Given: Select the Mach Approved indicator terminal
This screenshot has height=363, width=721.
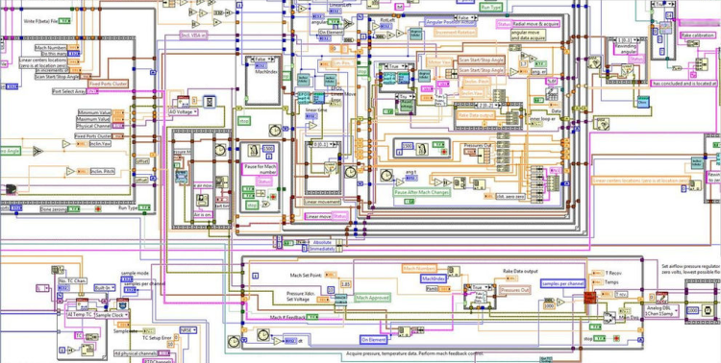Looking at the screenshot, I should (373, 298).
